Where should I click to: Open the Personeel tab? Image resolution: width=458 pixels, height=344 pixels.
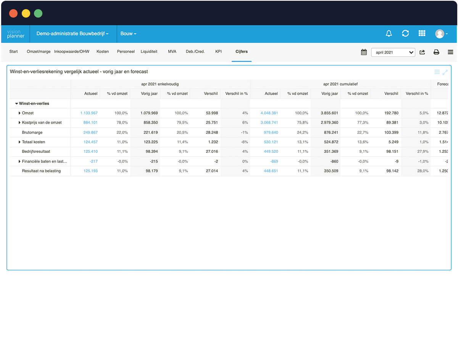click(126, 51)
